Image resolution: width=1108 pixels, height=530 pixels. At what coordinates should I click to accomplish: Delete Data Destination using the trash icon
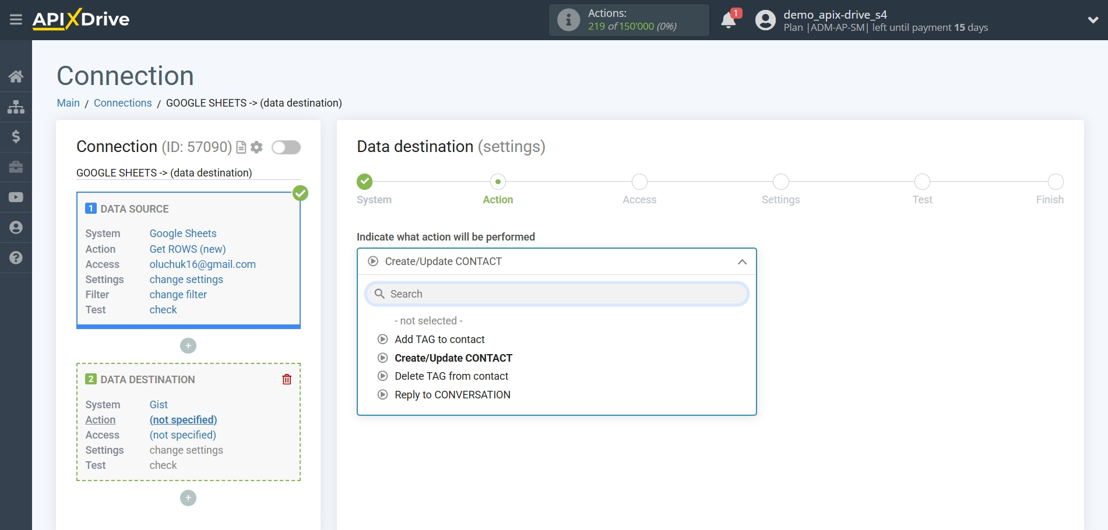click(286, 379)
